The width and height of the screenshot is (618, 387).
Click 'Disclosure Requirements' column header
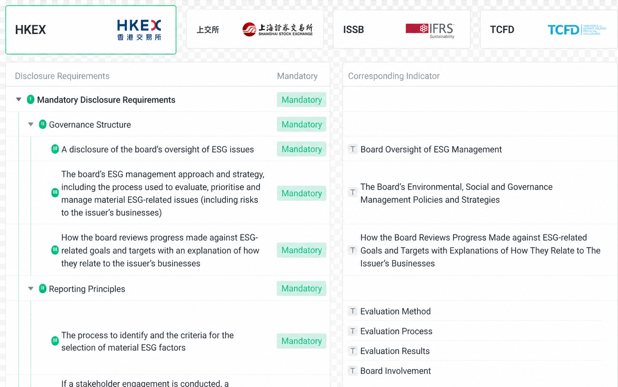click(x=62, y=76)
